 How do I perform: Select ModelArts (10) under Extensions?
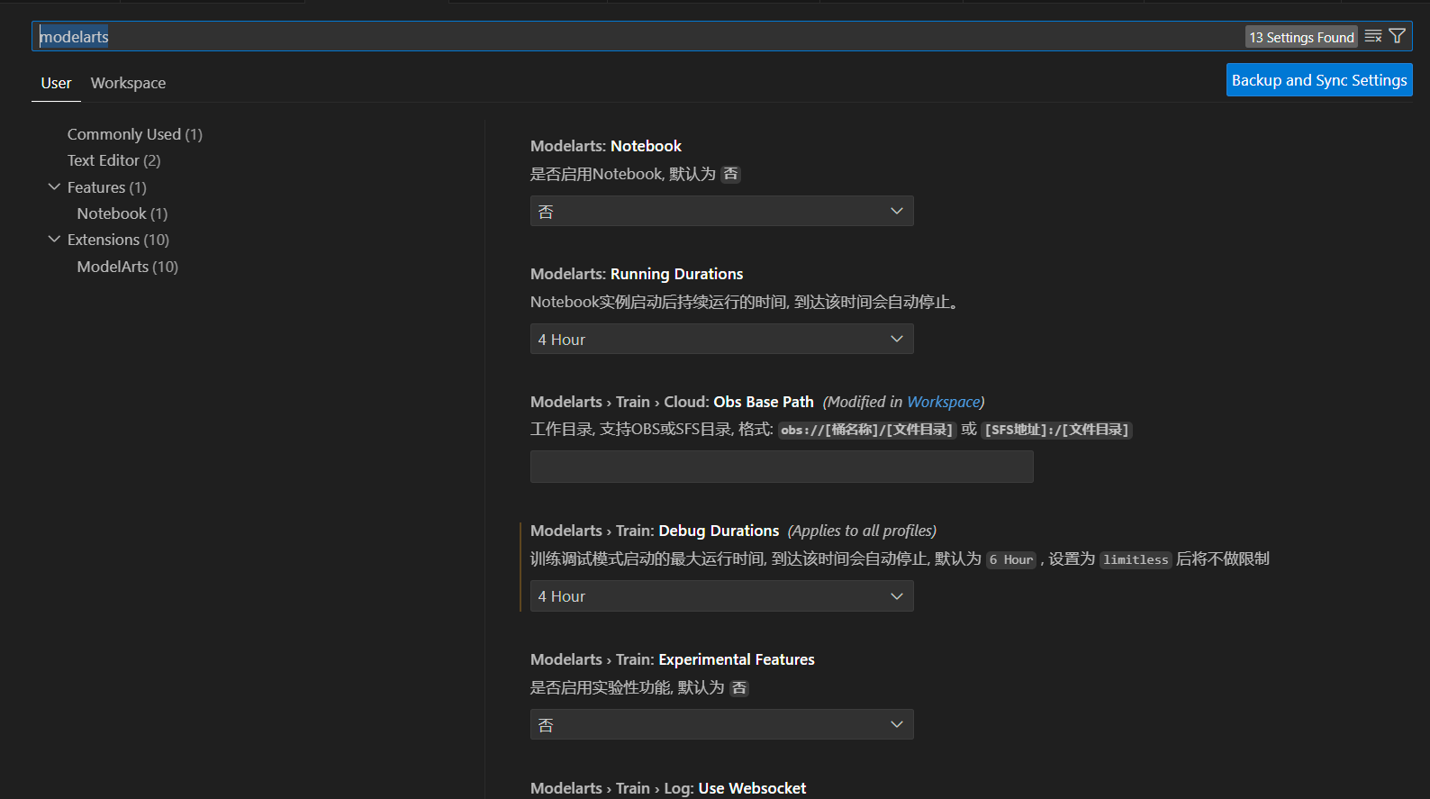coord(128,267)
